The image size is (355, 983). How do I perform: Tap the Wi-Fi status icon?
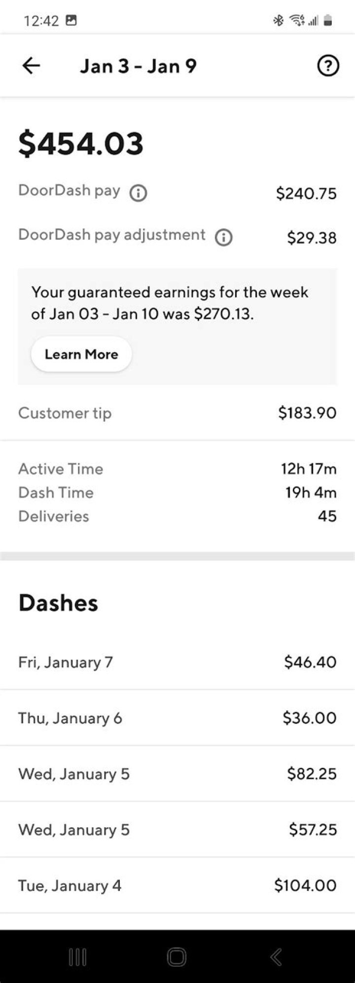(x=296, y=20)
